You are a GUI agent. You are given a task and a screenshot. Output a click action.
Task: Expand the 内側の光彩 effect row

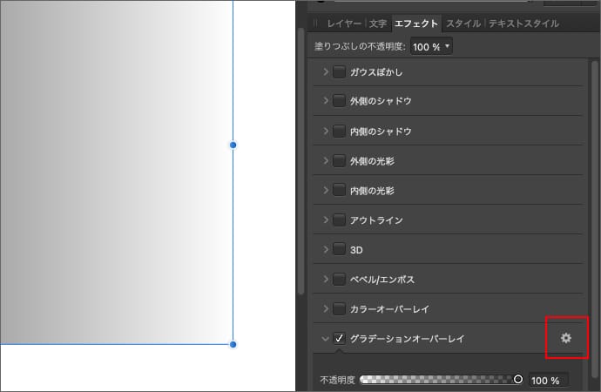click(326, 191)
